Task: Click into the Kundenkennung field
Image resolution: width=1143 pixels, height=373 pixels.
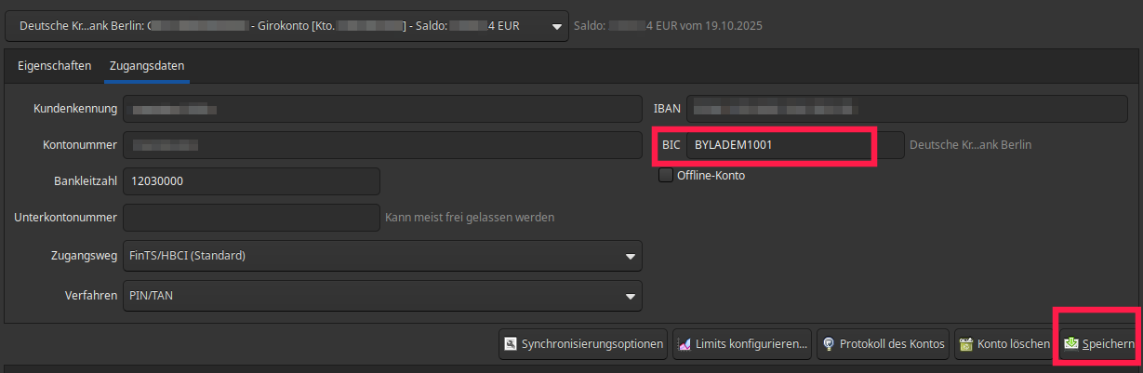Action: pyautogui.click(x=381, y=109)
